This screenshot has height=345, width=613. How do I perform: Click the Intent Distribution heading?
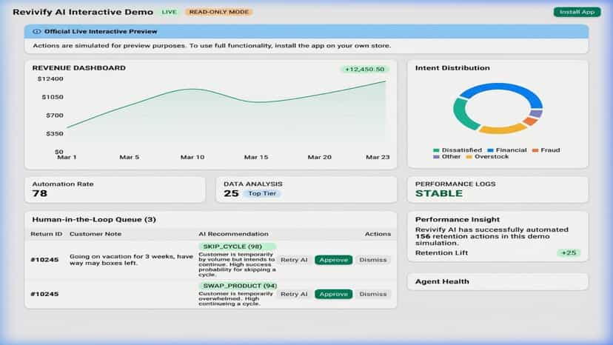pyautogui.click(x=452, y=68)
